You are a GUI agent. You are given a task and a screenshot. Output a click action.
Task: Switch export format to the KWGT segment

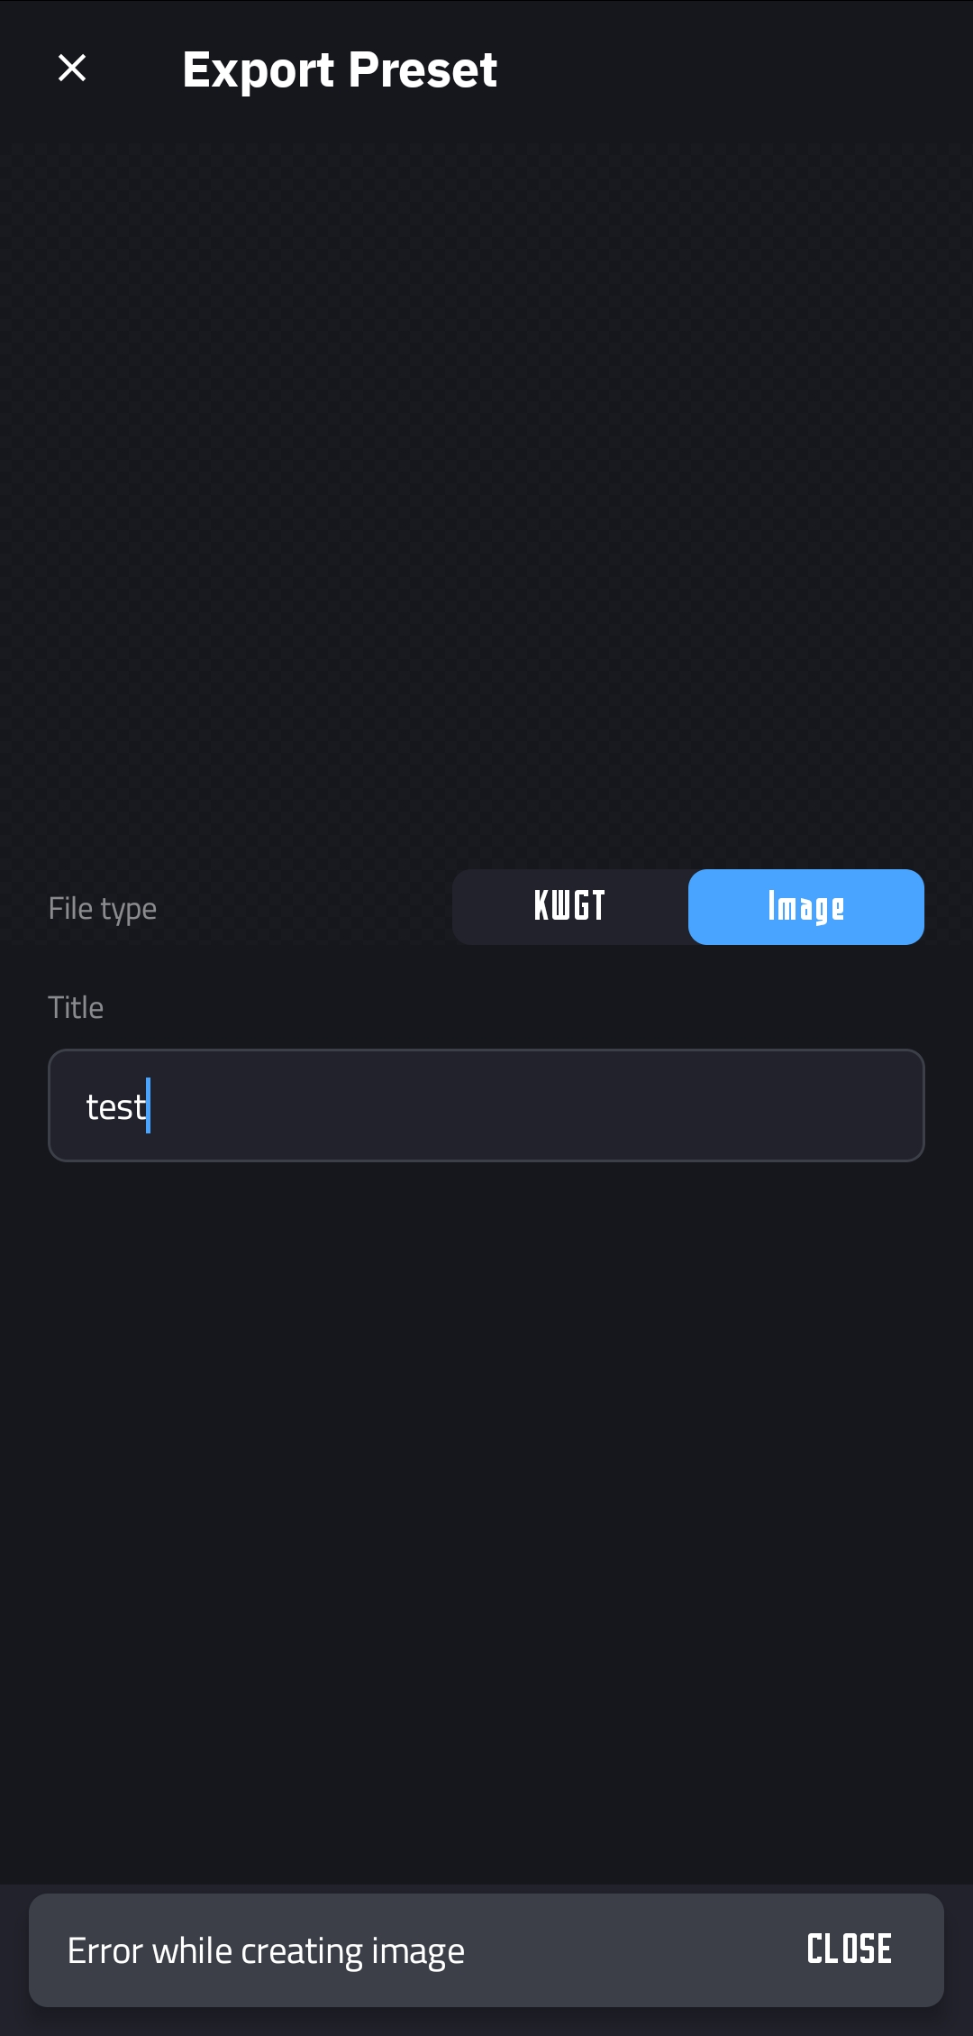click(570, 906)
